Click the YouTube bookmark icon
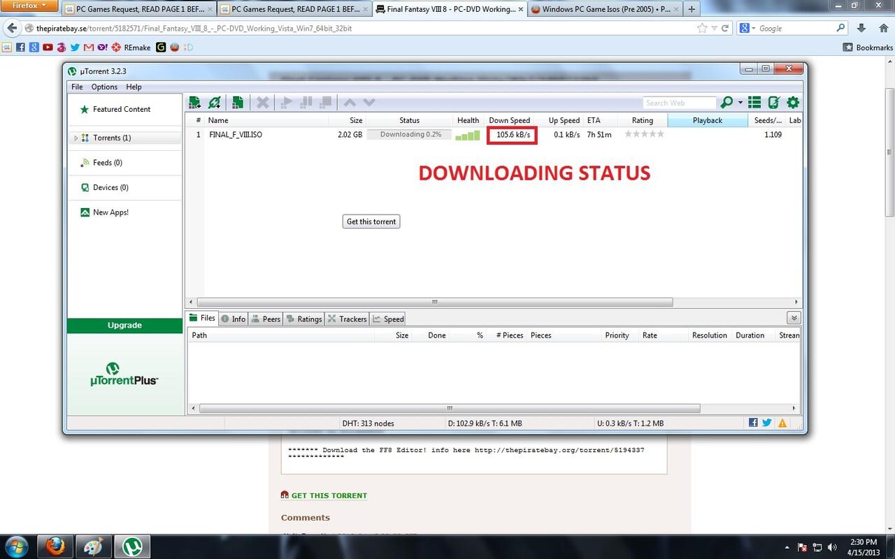The image size is (895, 559). click(x=48, y=48)
